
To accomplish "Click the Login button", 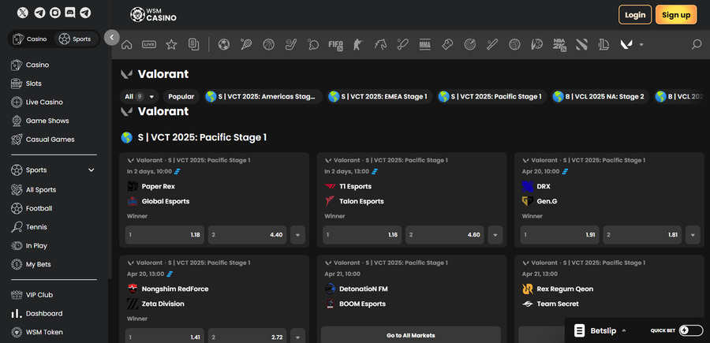I will (635, 15).
